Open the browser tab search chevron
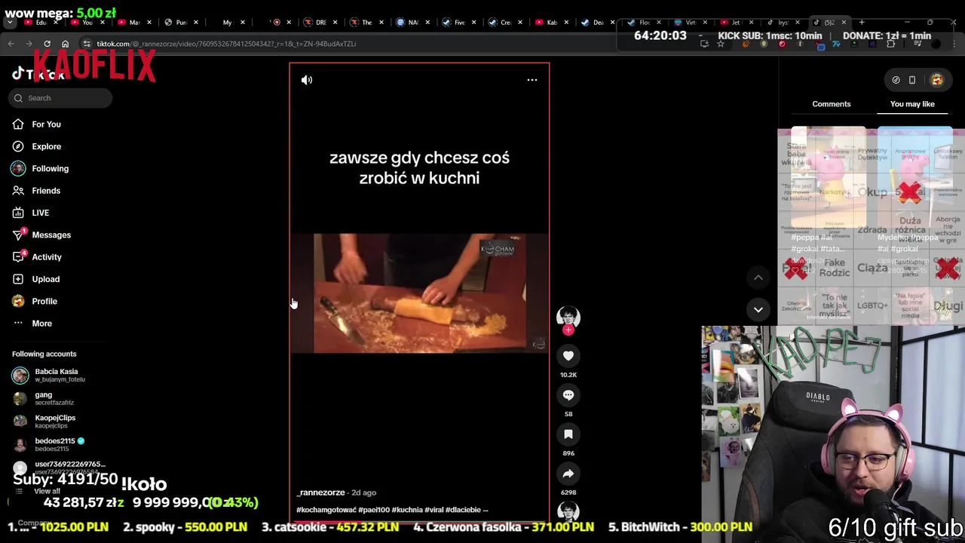This screenshot has height=543, width=965. click(x=10, y=23)
